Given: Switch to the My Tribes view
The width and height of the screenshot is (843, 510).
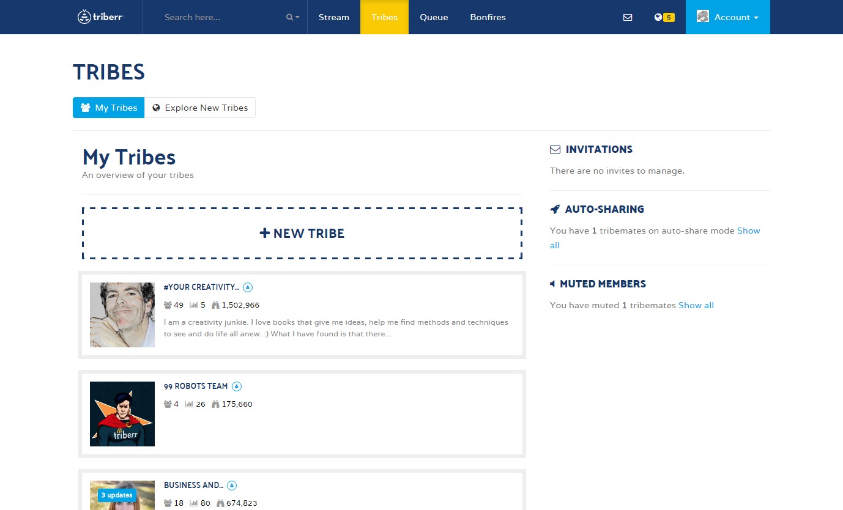Looking at the screenshot, I should 109,108.
